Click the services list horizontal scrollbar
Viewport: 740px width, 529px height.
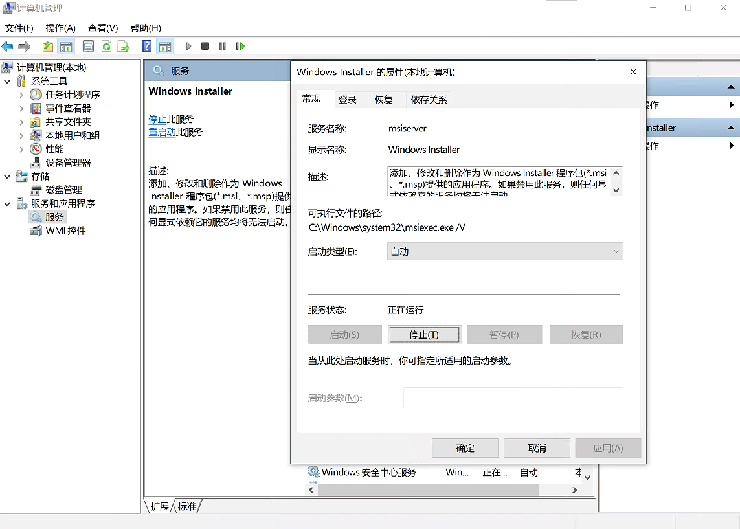429,490
